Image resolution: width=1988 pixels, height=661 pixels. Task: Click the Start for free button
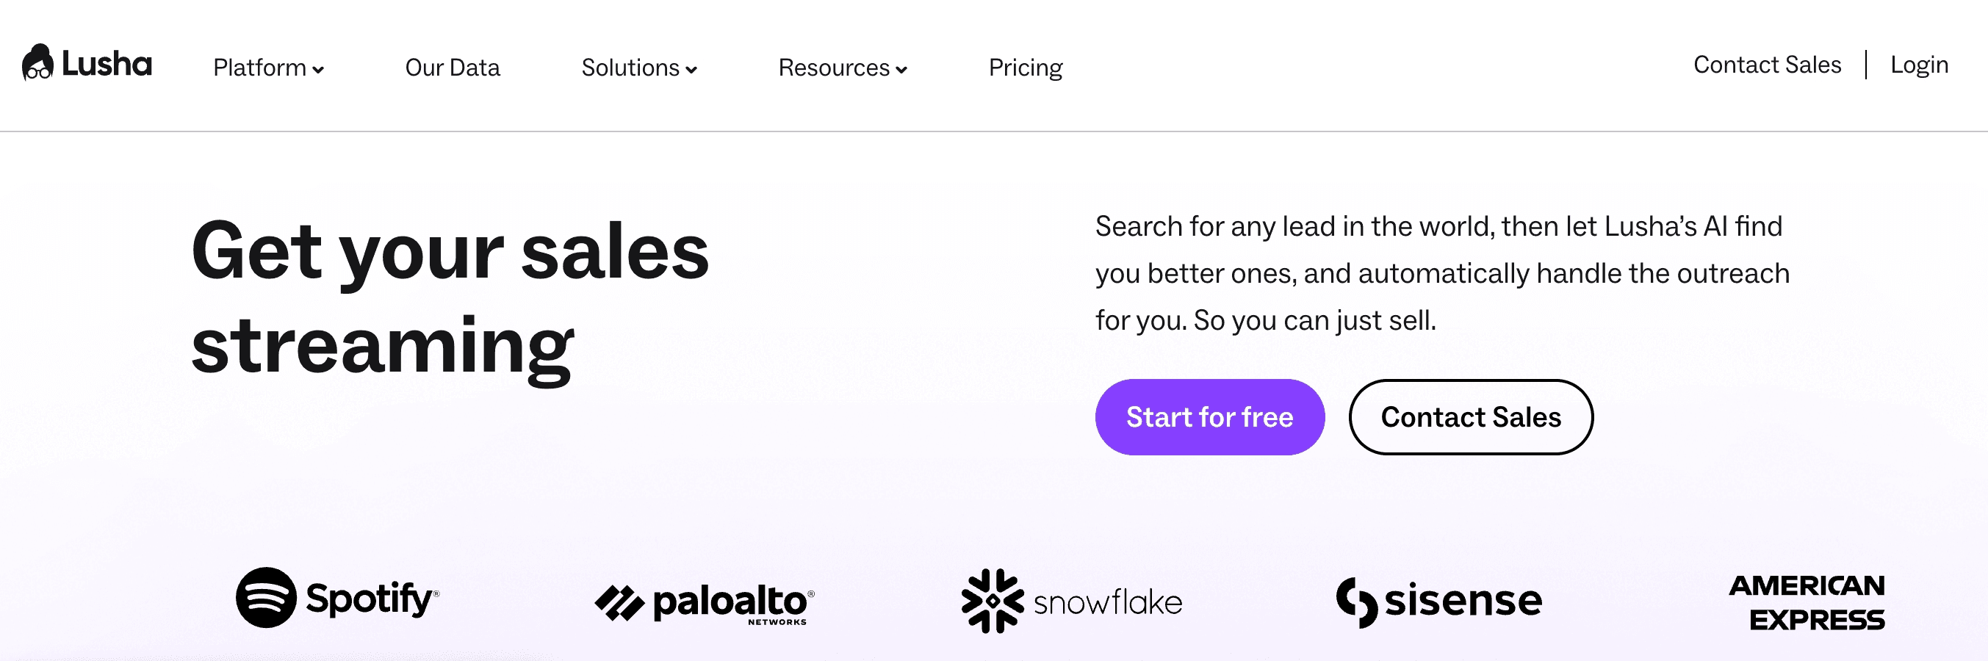1209,417
